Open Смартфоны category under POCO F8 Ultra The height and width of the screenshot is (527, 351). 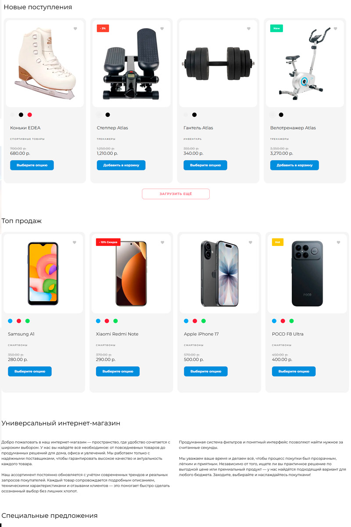[279, 345]
